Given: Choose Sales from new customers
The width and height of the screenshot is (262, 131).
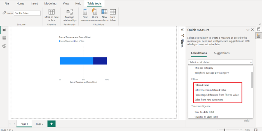Looking at the screenshot, I should (x=209, y=100).
